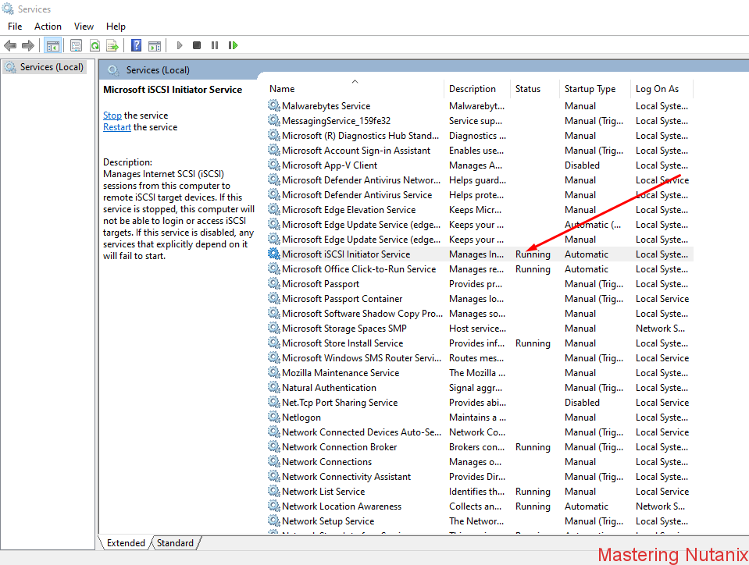Image resolution: width=749 pixels, height=565 pixels.
Task: Toggle the console tree pane
Action: (52, 44)
